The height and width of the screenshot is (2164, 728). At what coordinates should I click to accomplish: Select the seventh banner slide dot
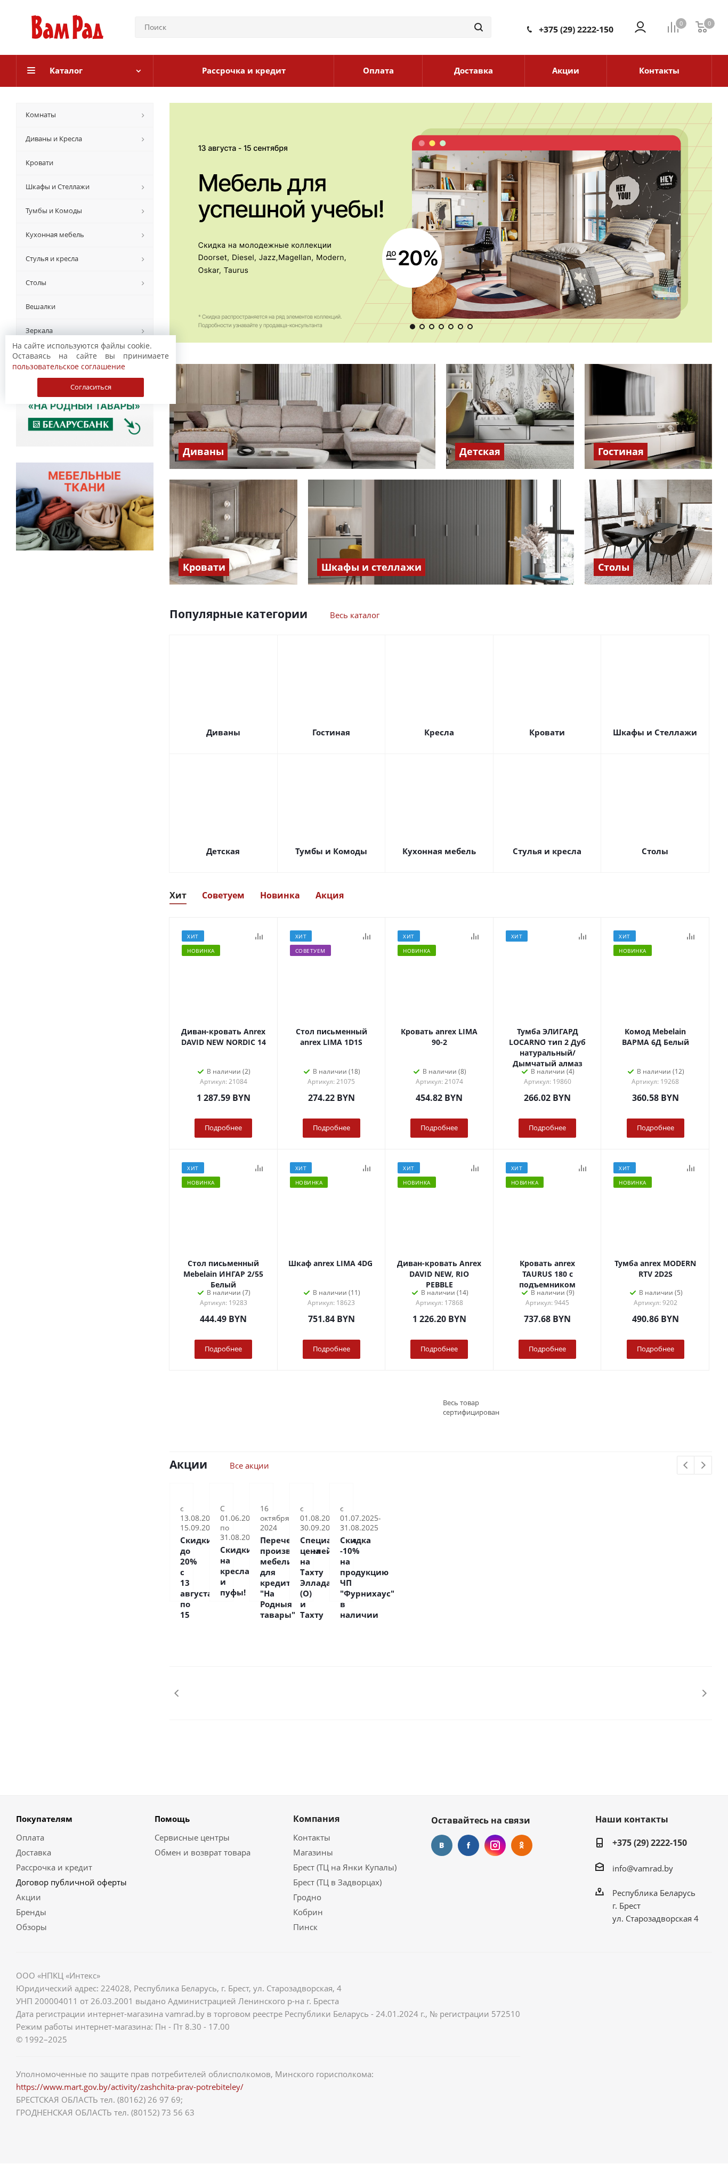click(x=470, y=326)
